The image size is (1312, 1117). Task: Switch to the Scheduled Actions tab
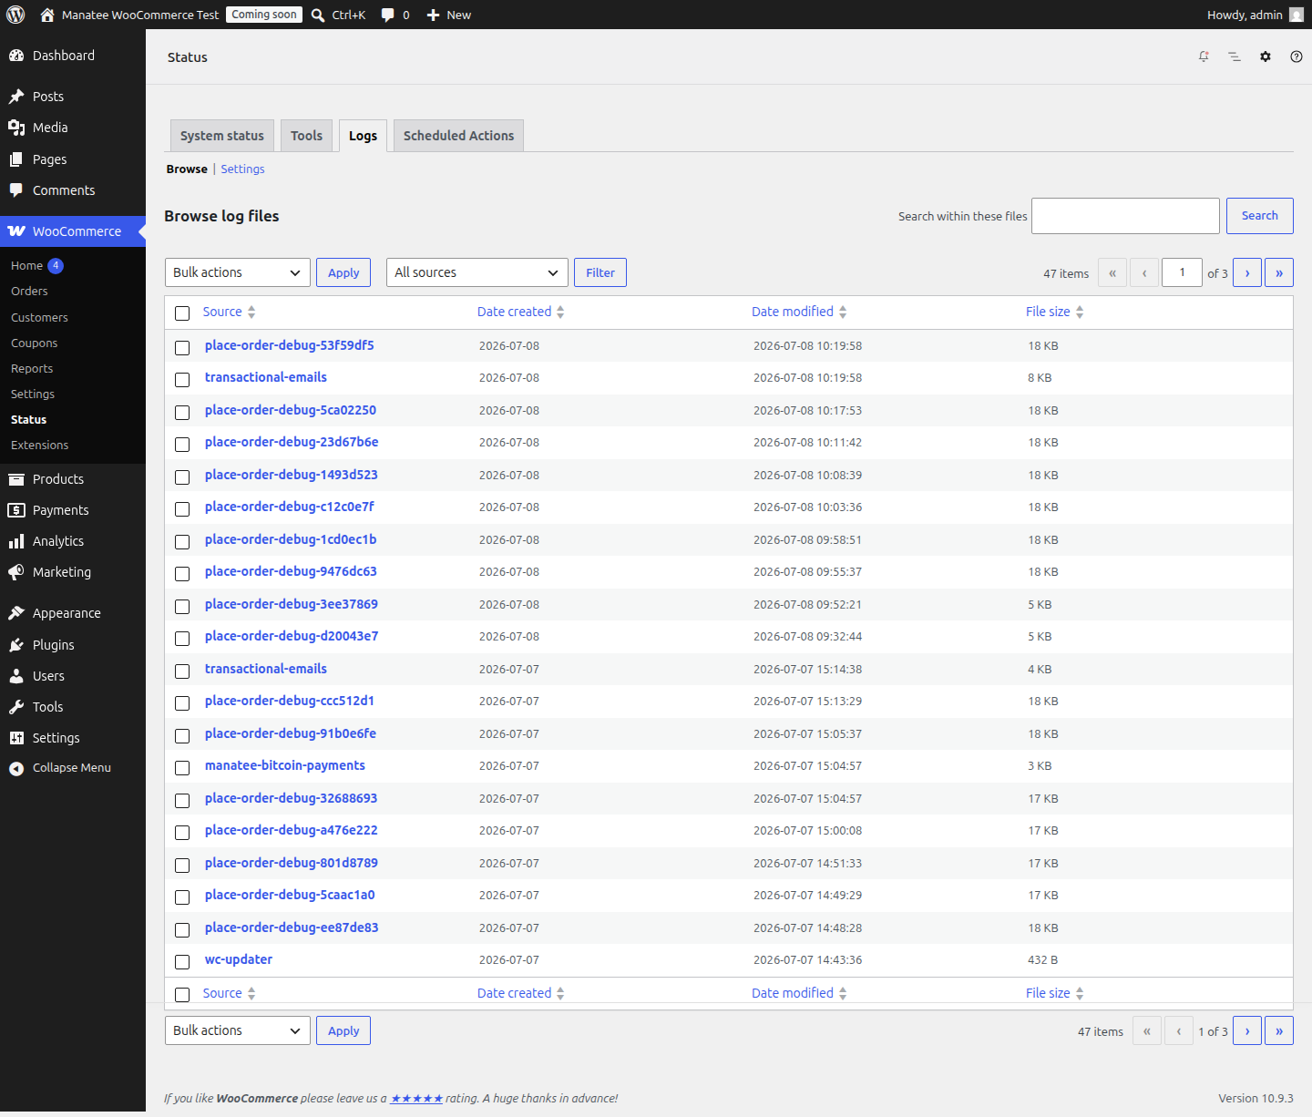(x=458, y=136)
